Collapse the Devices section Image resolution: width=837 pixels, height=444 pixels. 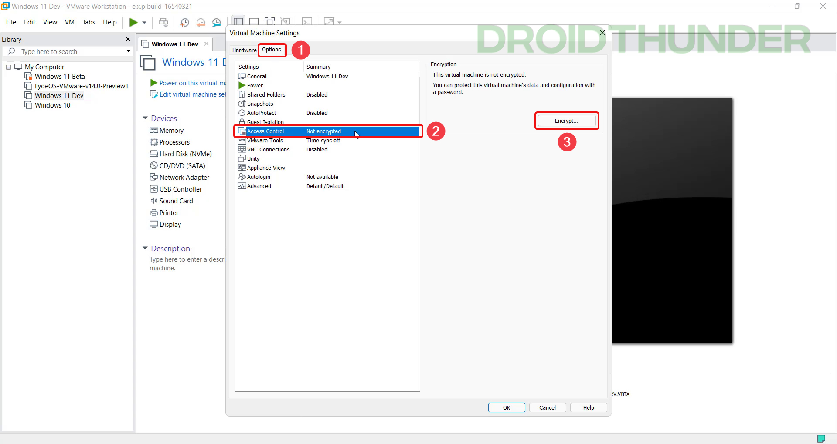click(145, 118)
